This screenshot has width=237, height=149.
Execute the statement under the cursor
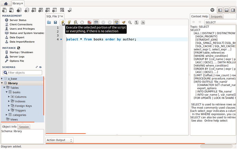point(69,22)
